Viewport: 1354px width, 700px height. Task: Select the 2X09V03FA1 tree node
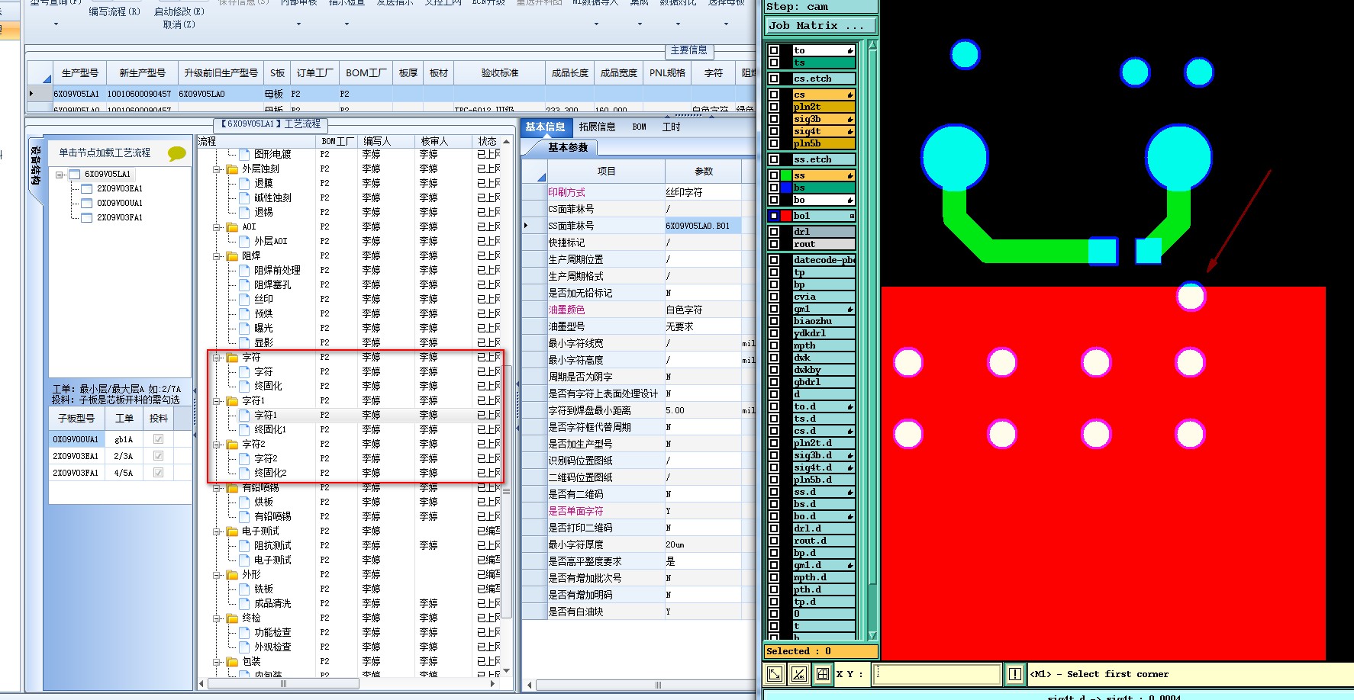point(119,217)
